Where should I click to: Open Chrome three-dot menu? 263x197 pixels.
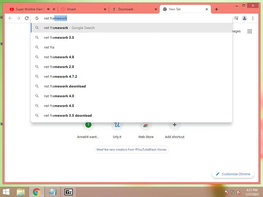tap(253, 18)
